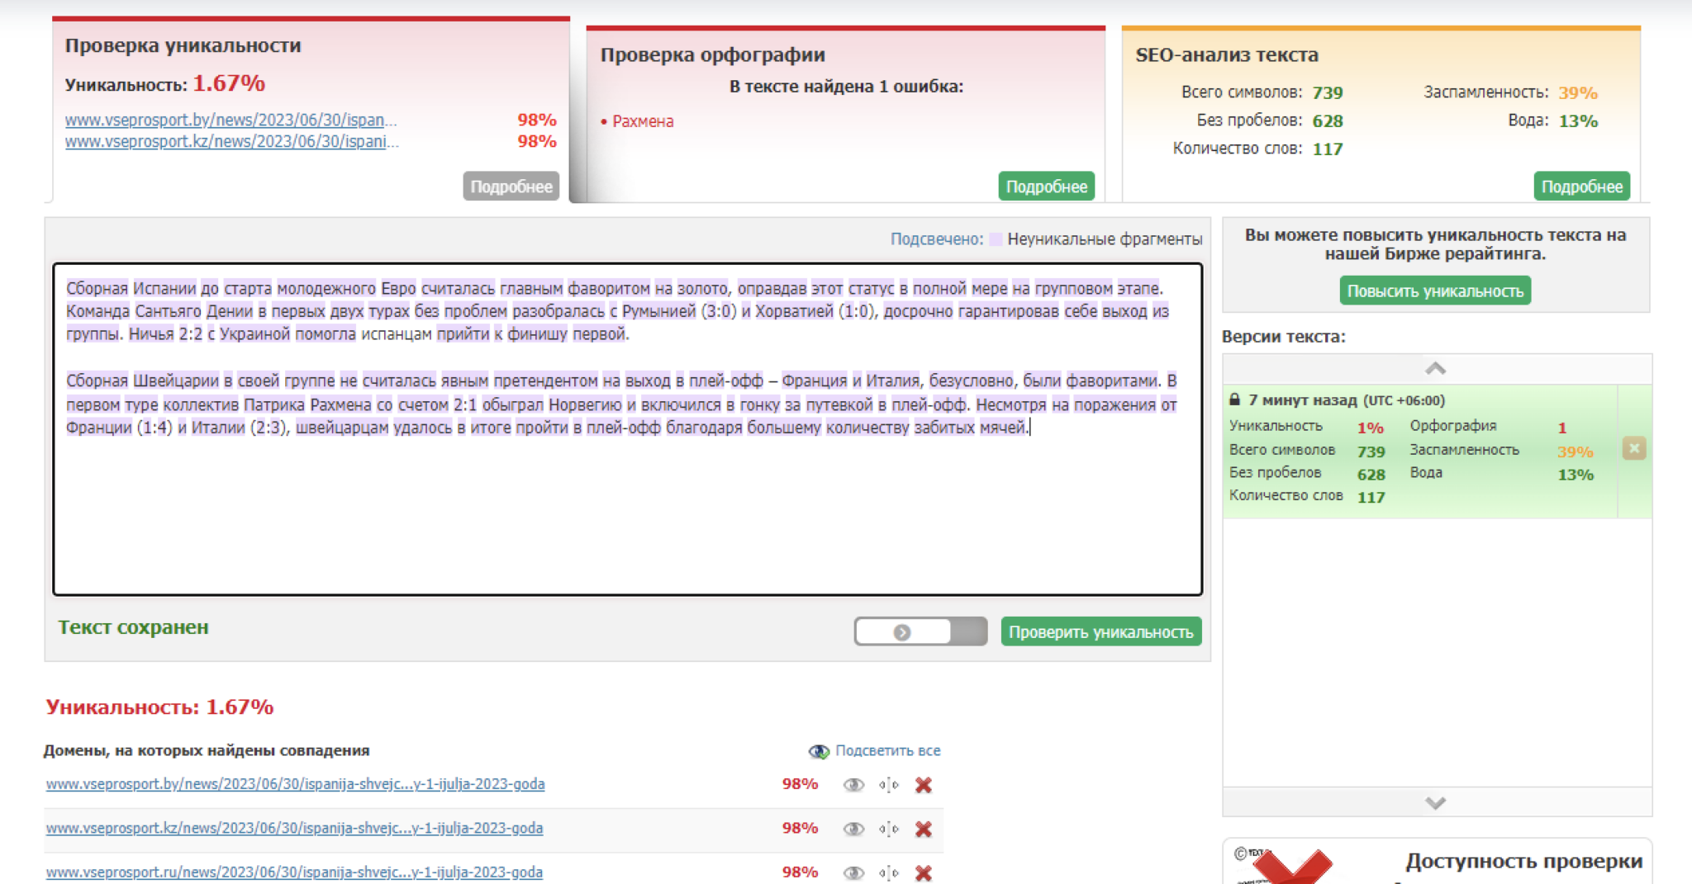
Task: Open compare view for vseprosport.kz match
Action: (888, 829)
